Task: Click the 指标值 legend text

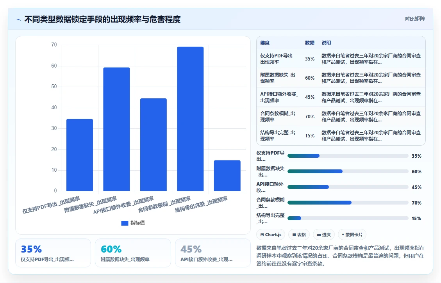Action: (137, 223)
